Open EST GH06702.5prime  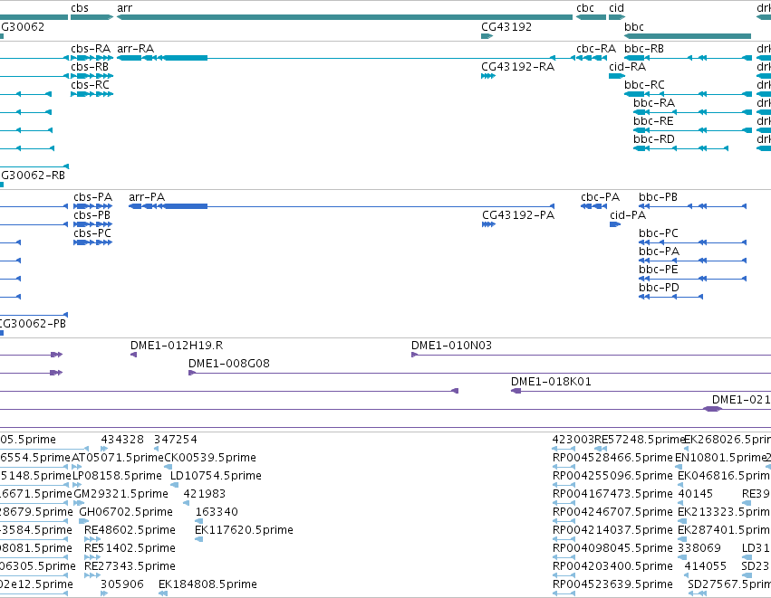(x=126, y=512)
